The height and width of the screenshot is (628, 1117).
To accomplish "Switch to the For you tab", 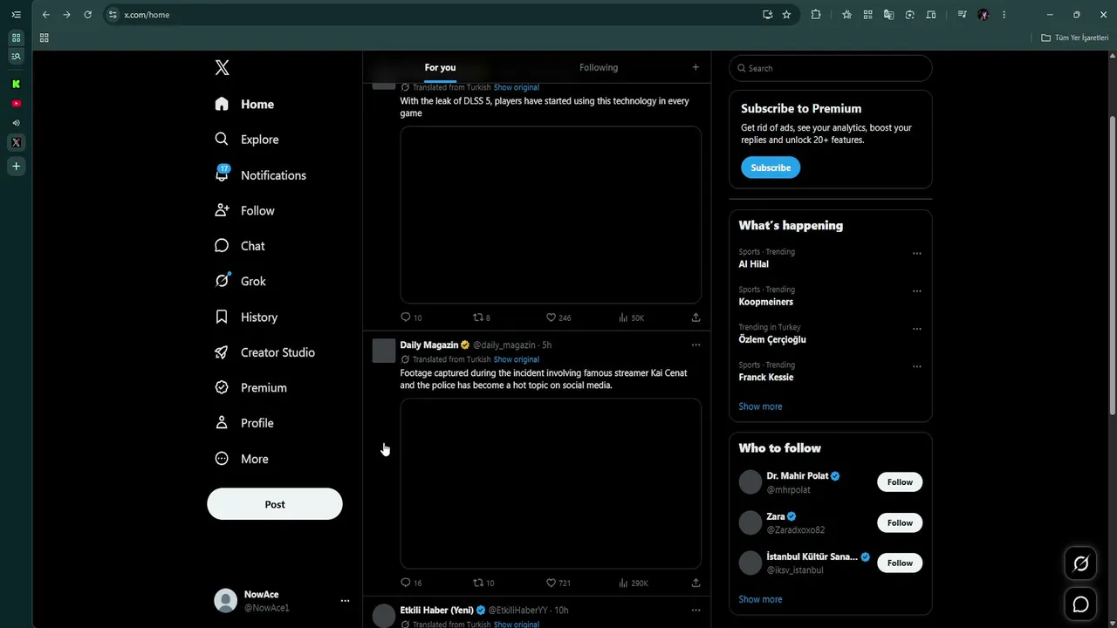I will coord(440,68).
